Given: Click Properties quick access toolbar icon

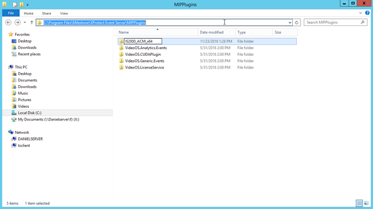Looking at the screenshot, I should (15, 4).
